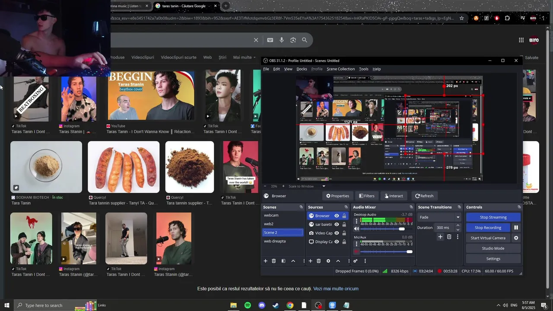Hide the Video Capture source
This screenshot has width=553, height=311.
(x=337, y=233)
